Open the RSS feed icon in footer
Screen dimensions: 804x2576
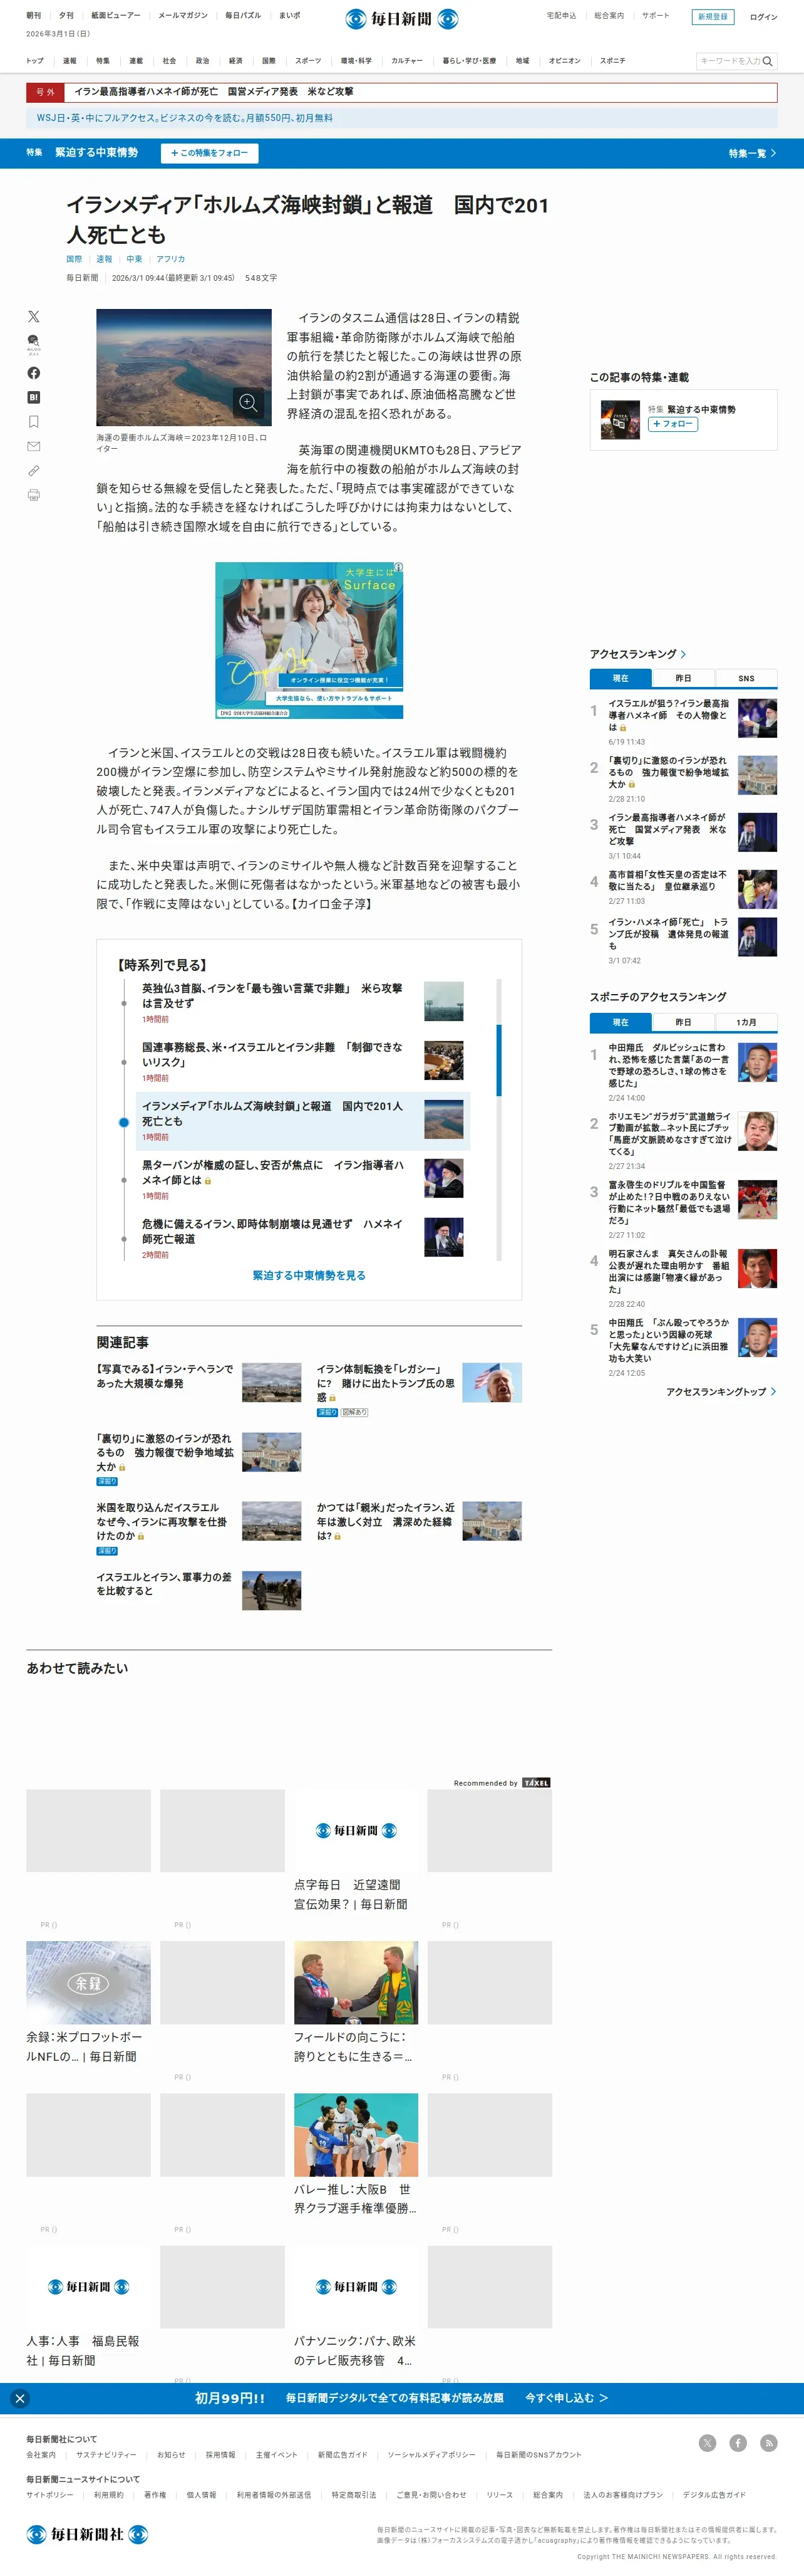click(x=769, y=2443)
